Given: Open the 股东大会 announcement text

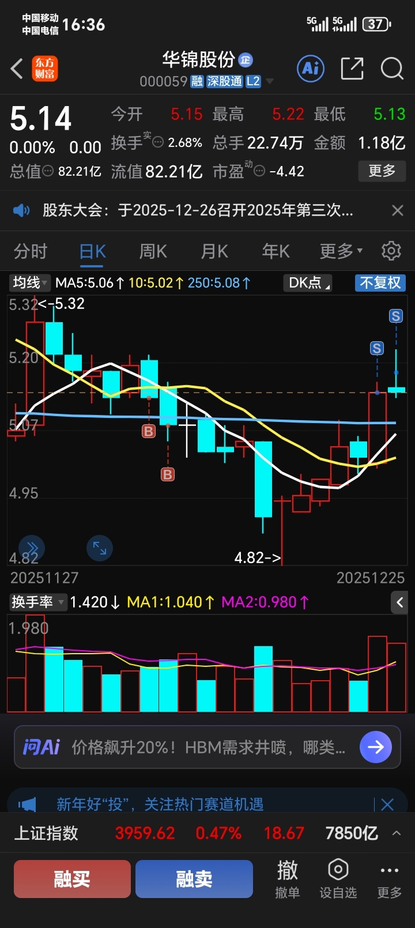Looking at the screenshot, I should point(198,210).
